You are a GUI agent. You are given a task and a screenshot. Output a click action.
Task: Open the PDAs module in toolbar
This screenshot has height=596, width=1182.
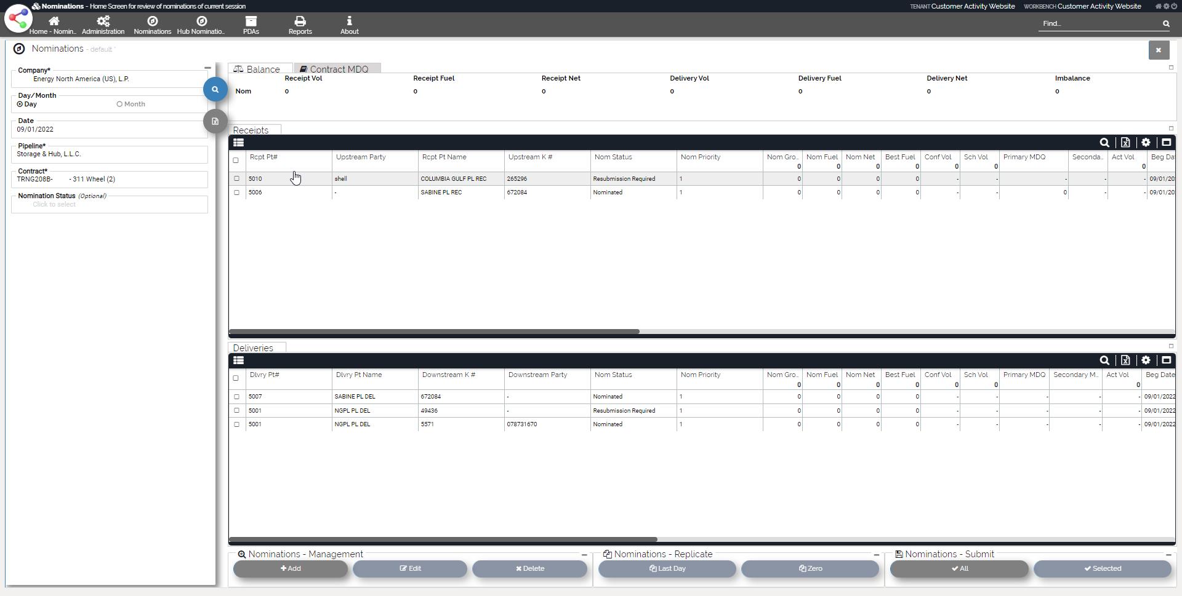click(x=251, y=25)
